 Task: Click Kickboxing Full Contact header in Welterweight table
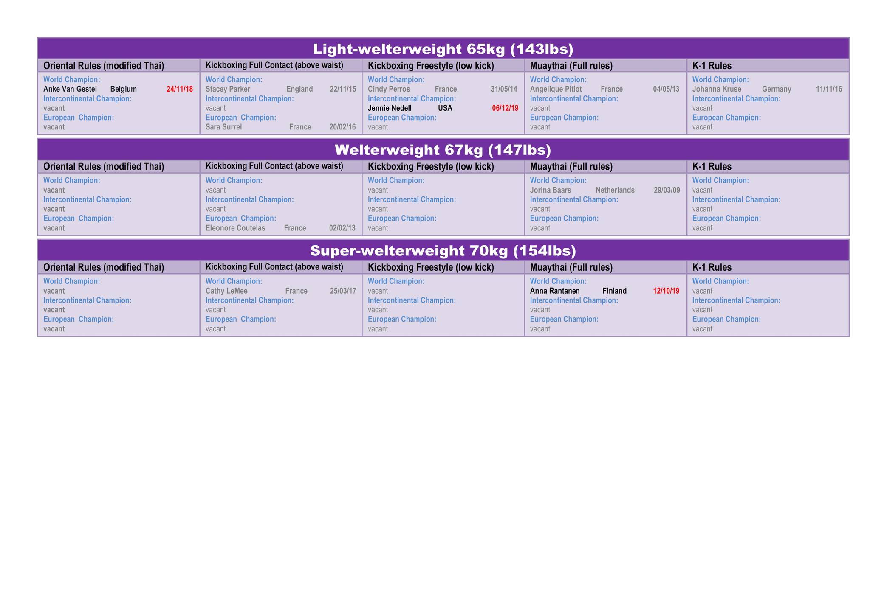[x=274, y=166]
